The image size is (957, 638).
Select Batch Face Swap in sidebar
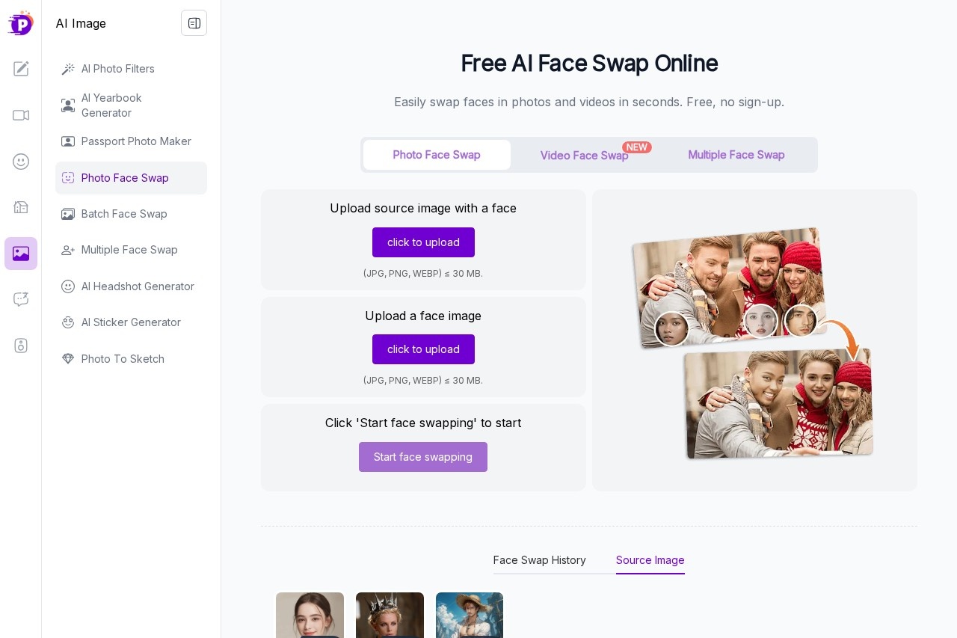click(124, 214)
